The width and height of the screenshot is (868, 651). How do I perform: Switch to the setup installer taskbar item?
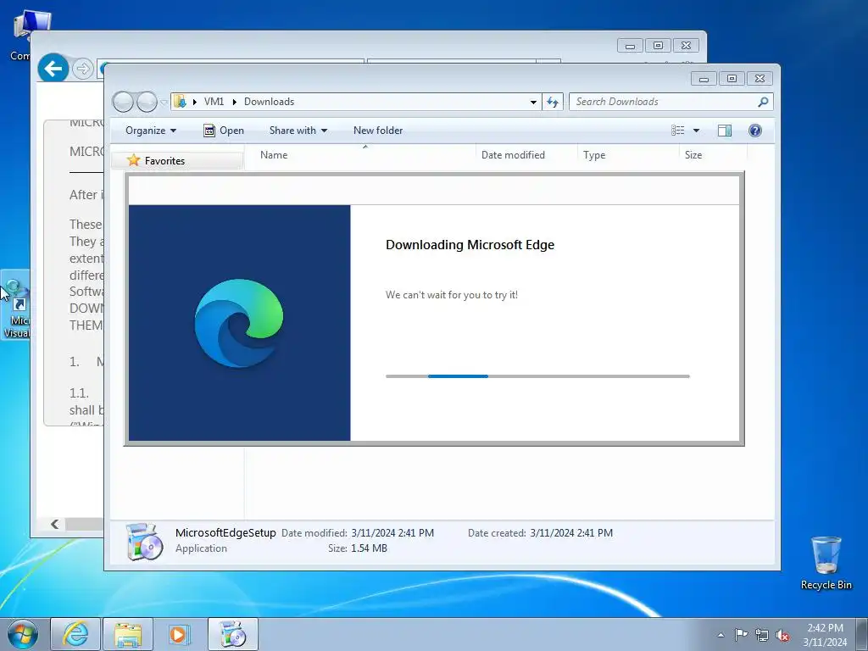pos(233,634)
